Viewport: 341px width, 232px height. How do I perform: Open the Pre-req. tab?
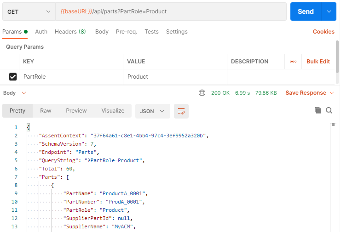point(127,32)
